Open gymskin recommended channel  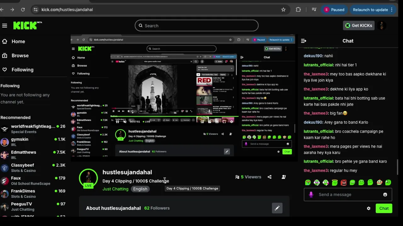[33, 142]
